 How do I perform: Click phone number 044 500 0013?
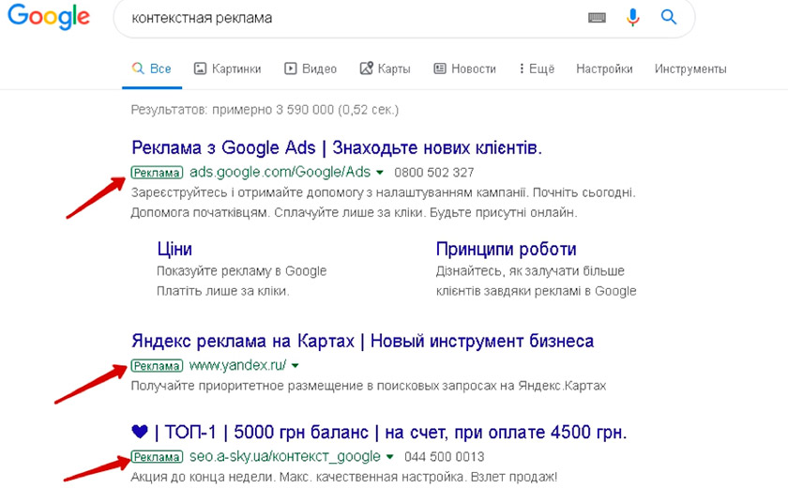click(445, 457)
